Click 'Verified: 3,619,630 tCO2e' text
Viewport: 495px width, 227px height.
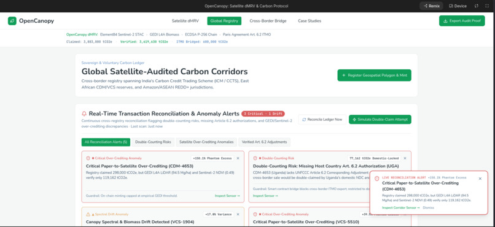(x=144, y=42)
